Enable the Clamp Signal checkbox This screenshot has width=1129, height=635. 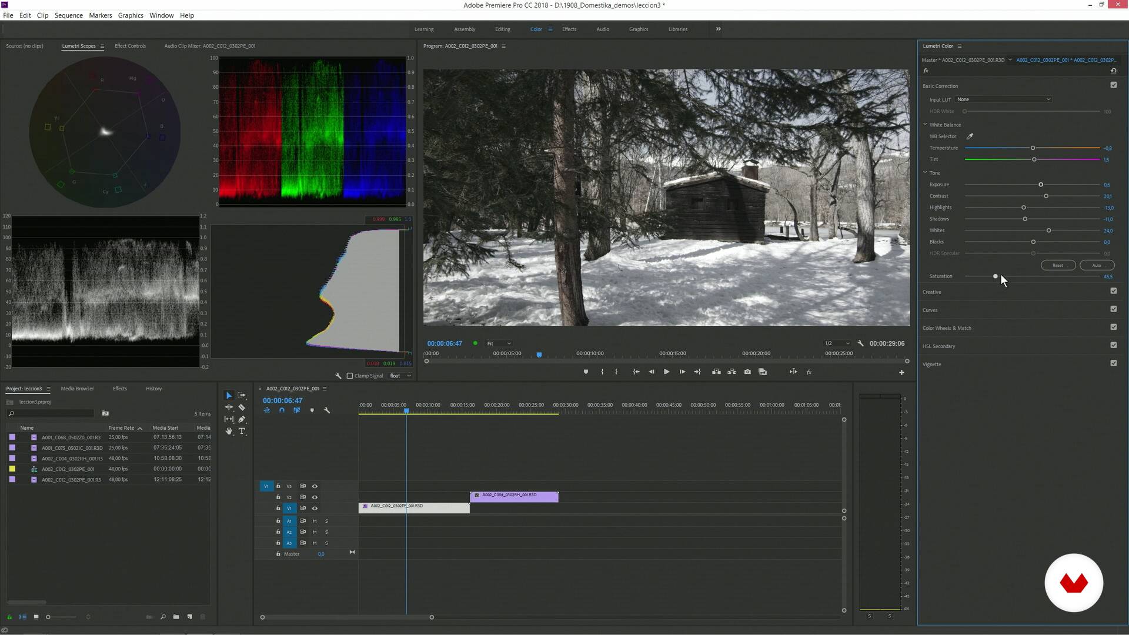point(350,376)
